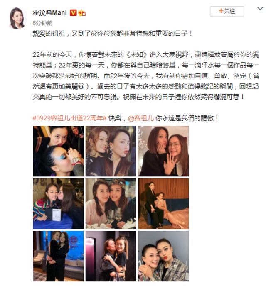
Task: Open the 霍汶希Mani username link
Action: (50, 13)
